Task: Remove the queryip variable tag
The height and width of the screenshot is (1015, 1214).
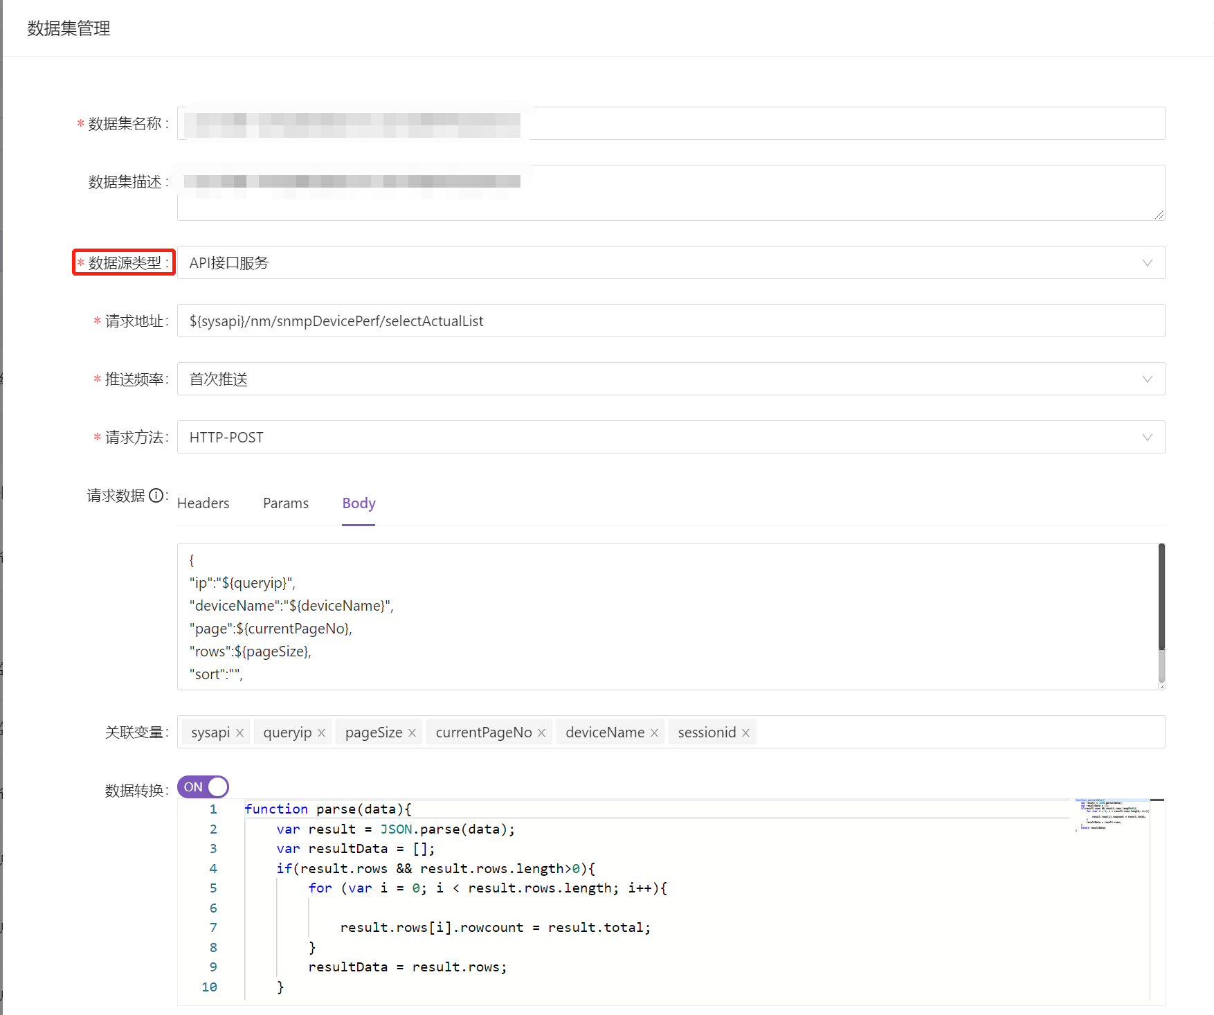Action: click(321, 733)
